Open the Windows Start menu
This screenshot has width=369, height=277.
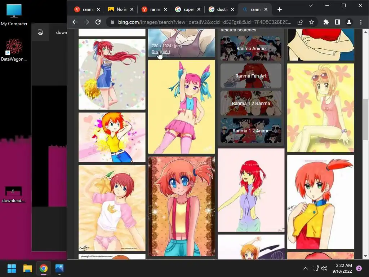(x=12, y=268)
